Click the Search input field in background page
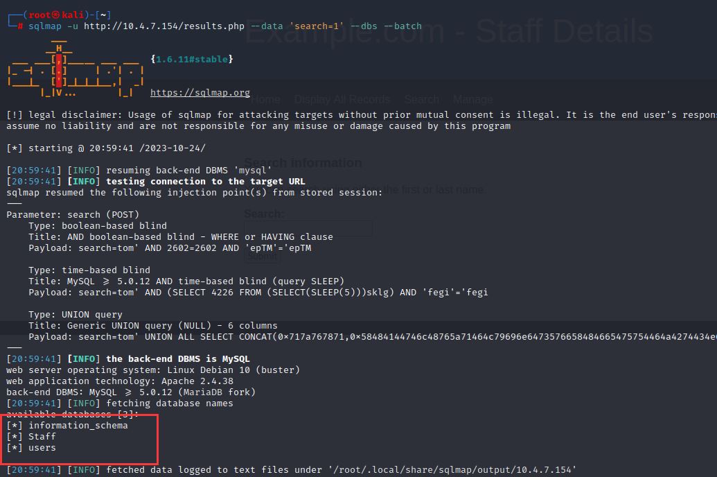The width and height of the screenshot is (717, 477). [308, 228]
